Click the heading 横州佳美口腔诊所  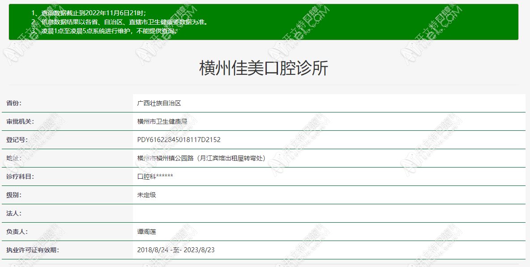tap(264, 68)
